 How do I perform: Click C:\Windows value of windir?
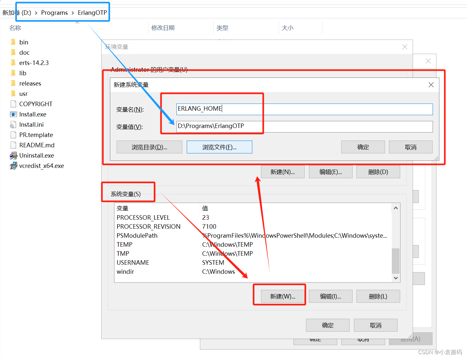(x=219, y=271)
